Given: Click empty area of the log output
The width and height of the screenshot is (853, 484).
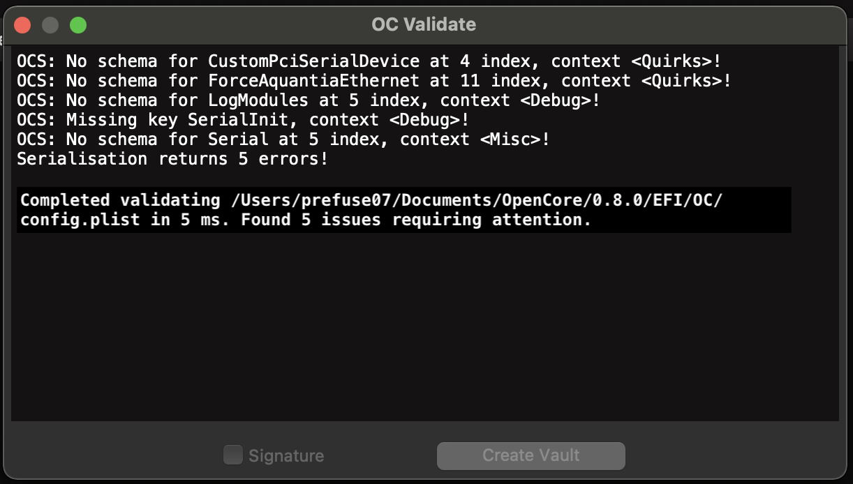Looking at the screenshot, I should point(424,328).
